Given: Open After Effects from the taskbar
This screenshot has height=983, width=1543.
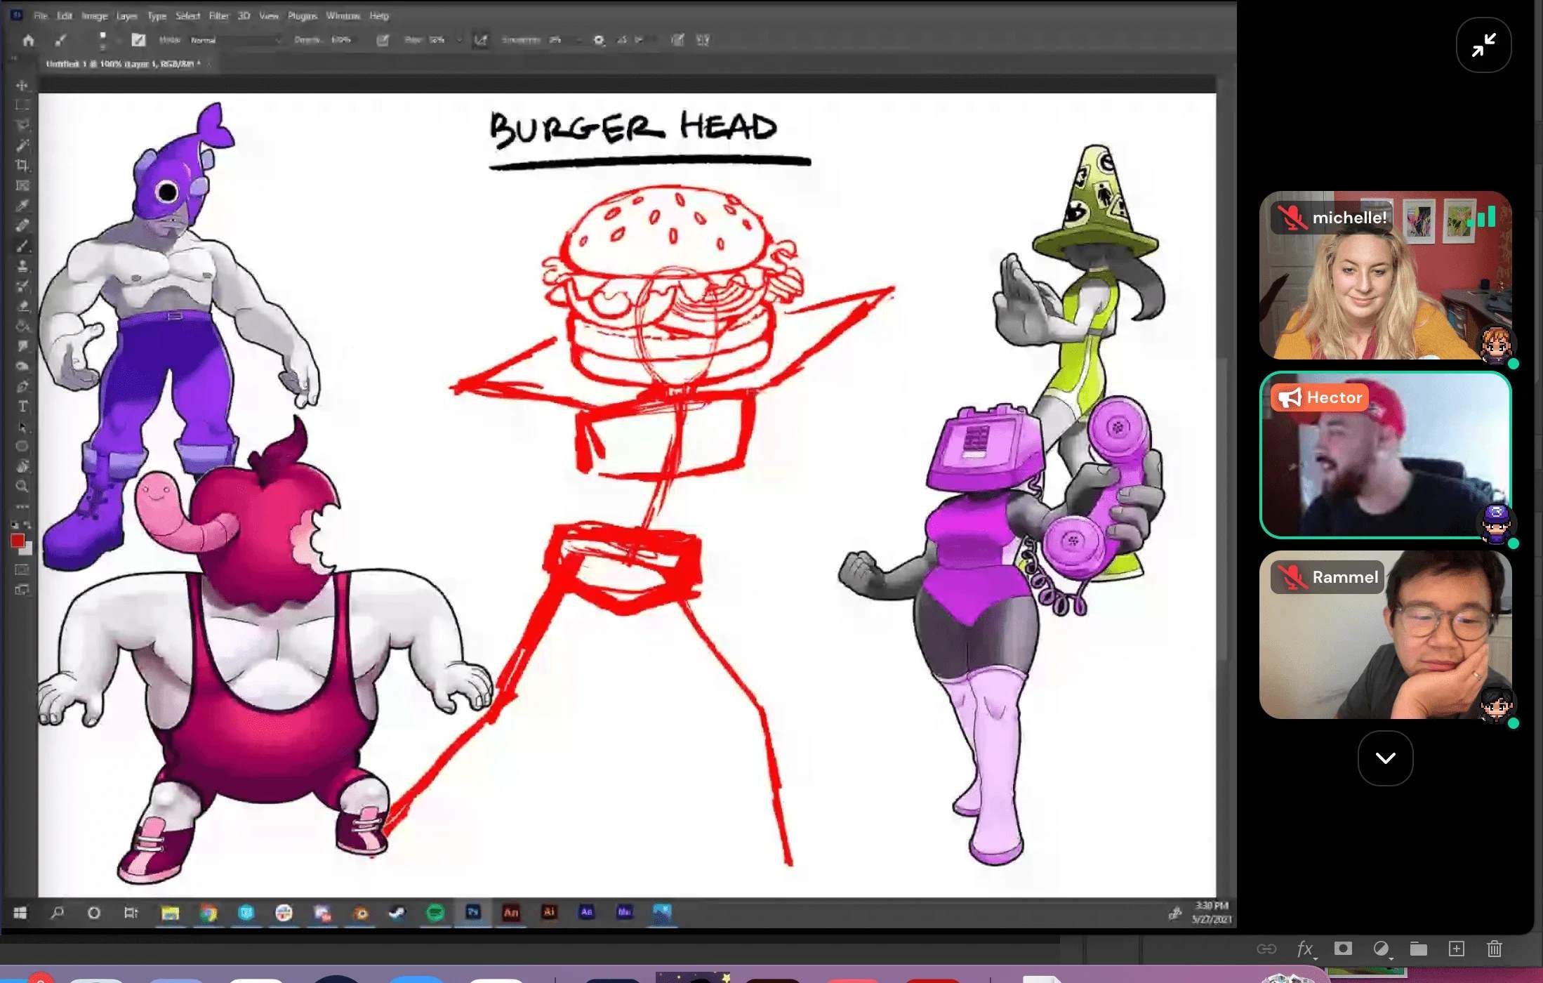Looking at the screenshot, I should click(587, 913).
